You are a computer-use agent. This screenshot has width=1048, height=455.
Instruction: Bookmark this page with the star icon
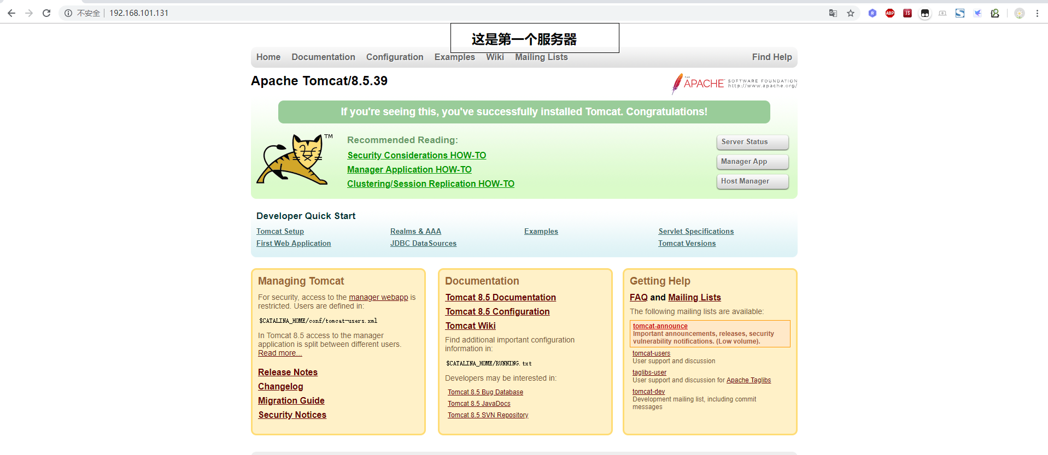tap(851, 13)
